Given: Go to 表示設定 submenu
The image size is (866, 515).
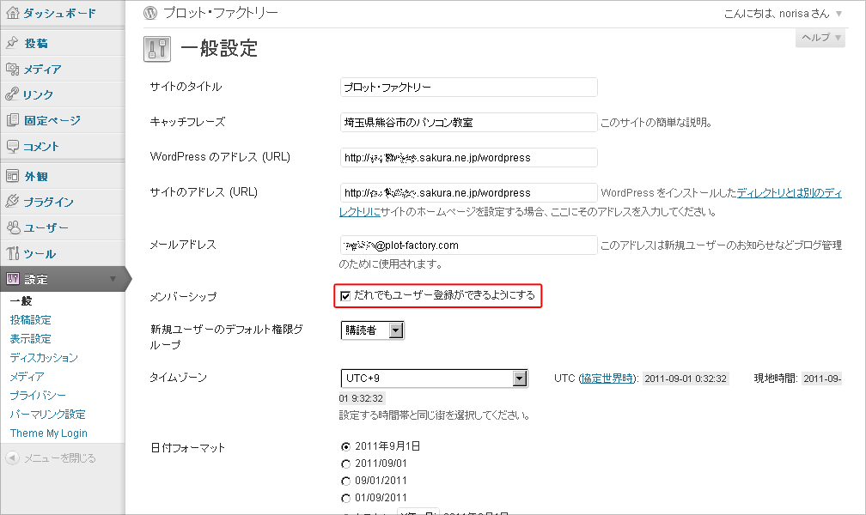Looking at the screenshot, I should (x=30, y=338).
